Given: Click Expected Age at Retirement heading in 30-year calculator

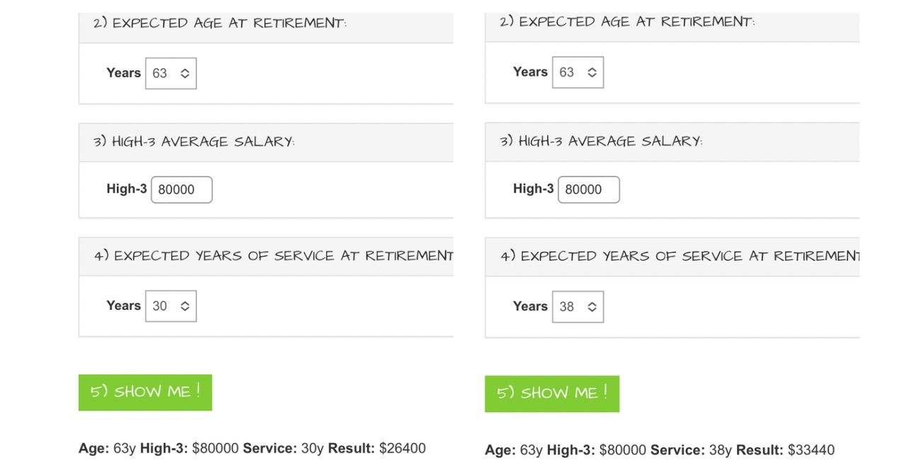Looking at the screenshot, I should (220, 23).
